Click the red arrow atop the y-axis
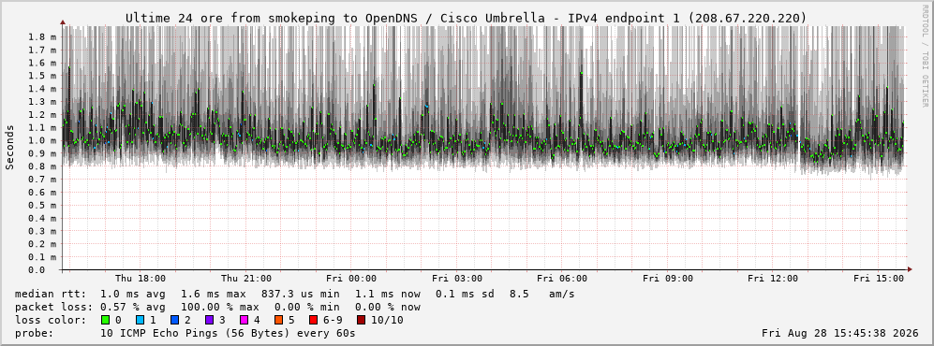This screenshot has height=346, width=934. coord(63,22)
